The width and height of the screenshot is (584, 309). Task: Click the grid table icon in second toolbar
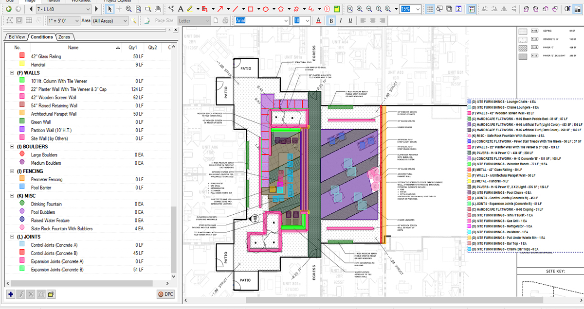[x=29, y=20]
